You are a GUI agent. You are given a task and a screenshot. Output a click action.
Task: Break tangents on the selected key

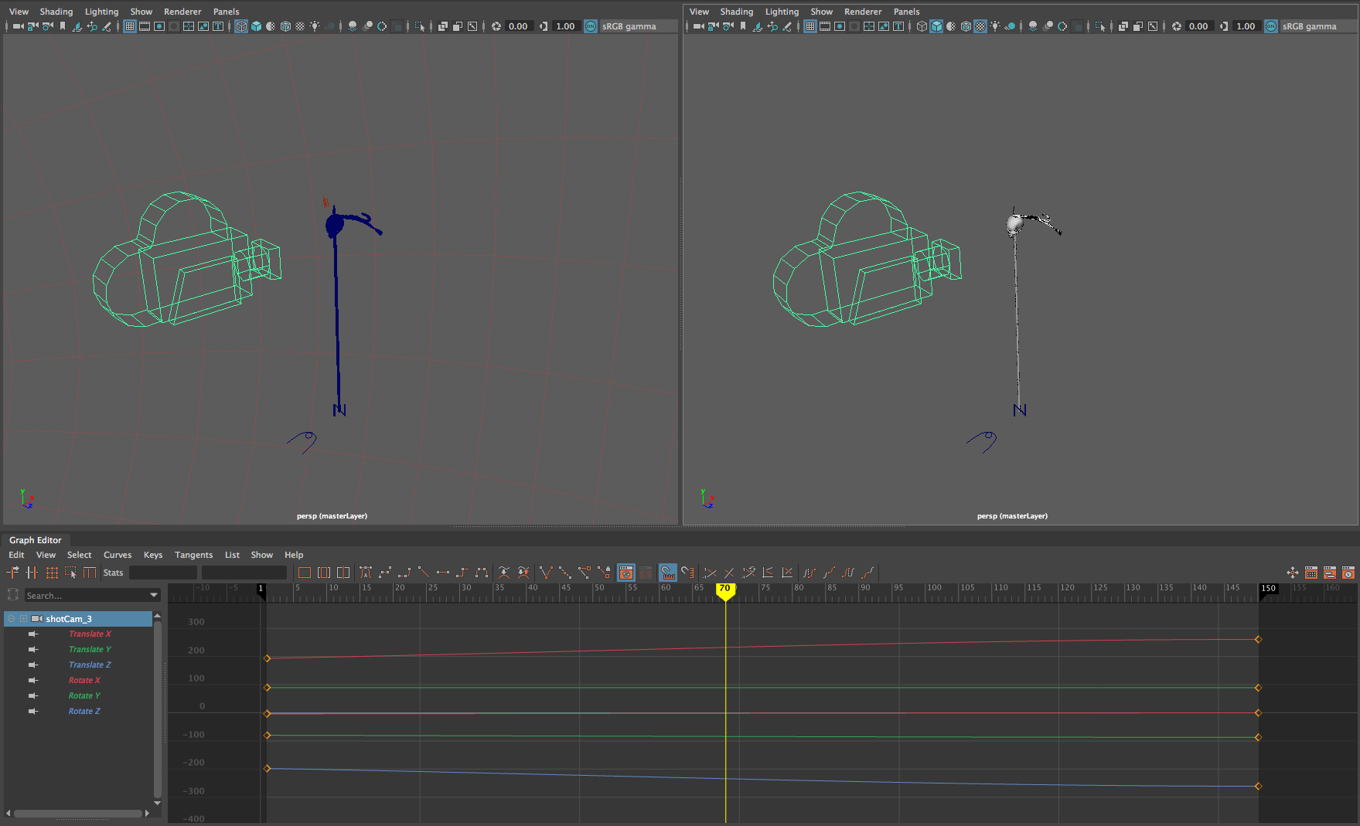[546, 573]
